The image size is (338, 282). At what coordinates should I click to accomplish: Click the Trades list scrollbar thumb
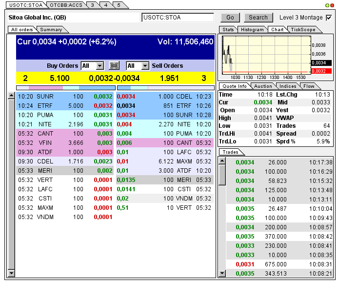click(222, 175)
